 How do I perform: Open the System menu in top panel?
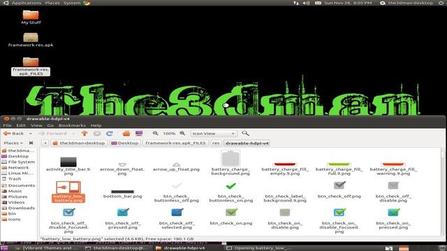click(x=72, y=3)
